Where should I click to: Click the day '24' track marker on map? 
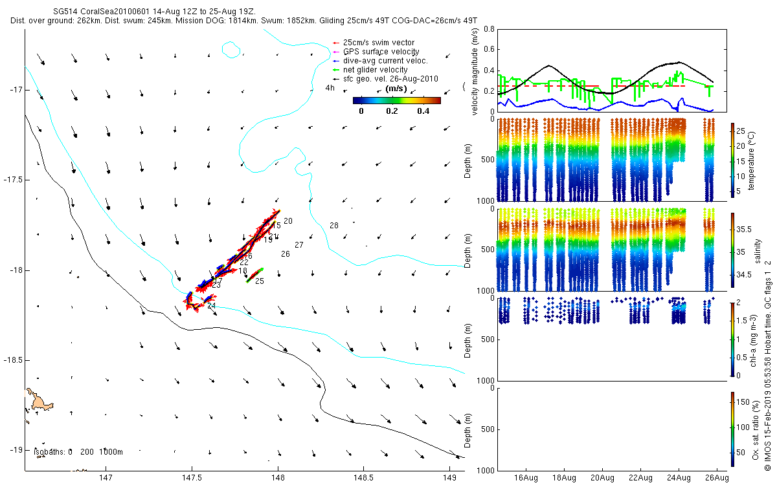coord(212,306)
